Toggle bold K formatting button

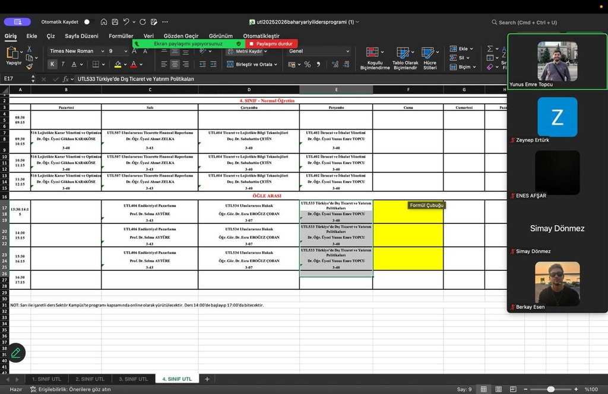tap(52, 65)
